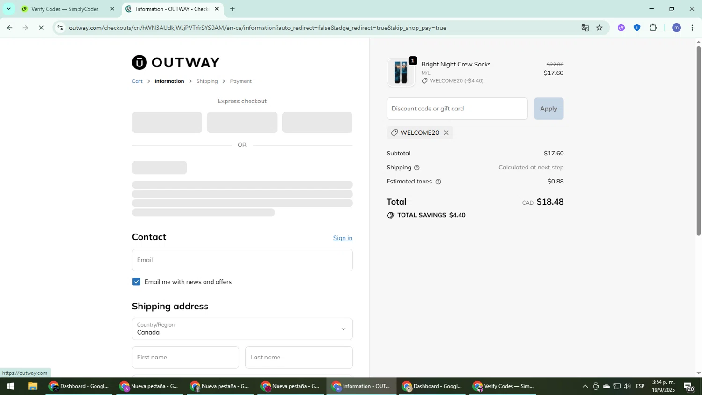Remove the WELCOME20 discount code
This screenshot has width=702, height=395.
click(x=446, y=132)
